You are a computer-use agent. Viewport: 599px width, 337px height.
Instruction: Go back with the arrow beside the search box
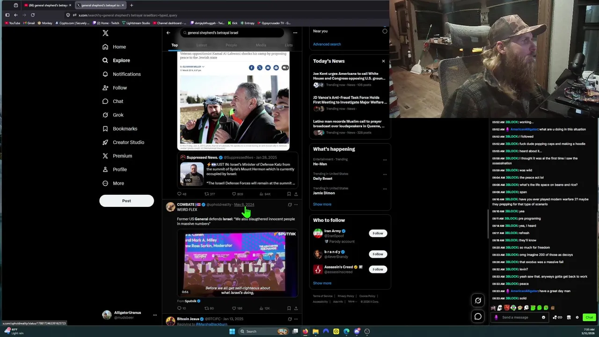168,33
